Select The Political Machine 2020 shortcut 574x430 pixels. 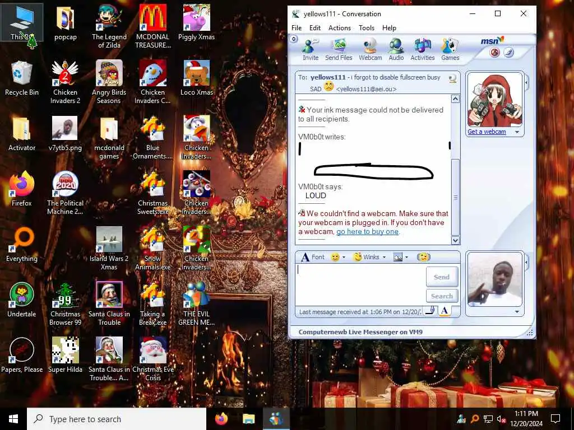click(x=65, y=193)
